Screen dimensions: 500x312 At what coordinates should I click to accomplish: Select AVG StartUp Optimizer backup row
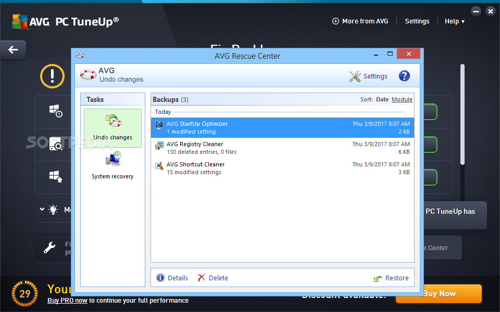(x=282, y=128)
